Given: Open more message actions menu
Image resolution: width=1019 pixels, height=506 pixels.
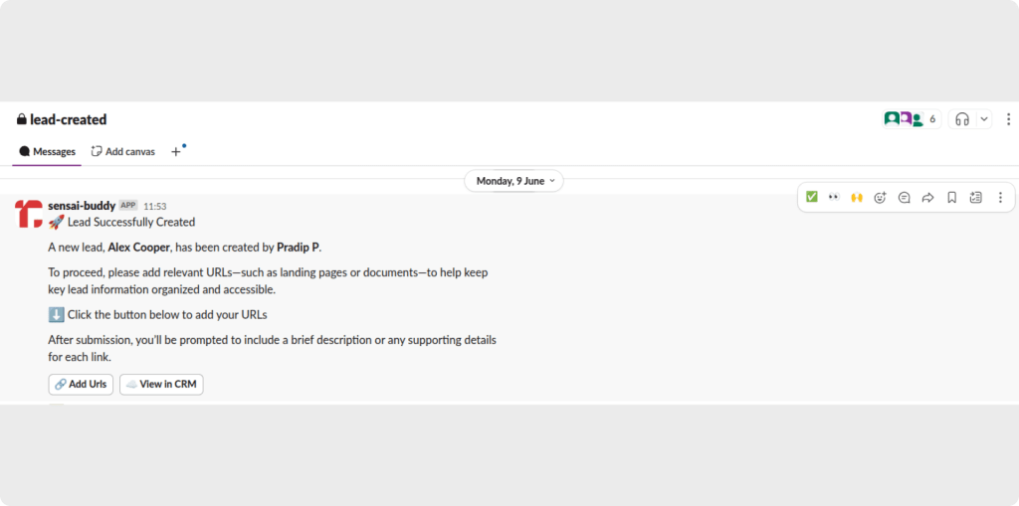Looking at the screenshot, I should [x=1000, y=197].
